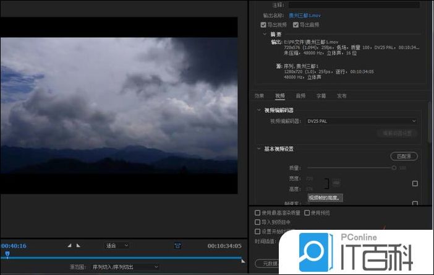Enable 导入到项目中 checkbox
The image size is (434, 275).
point(257,222)
